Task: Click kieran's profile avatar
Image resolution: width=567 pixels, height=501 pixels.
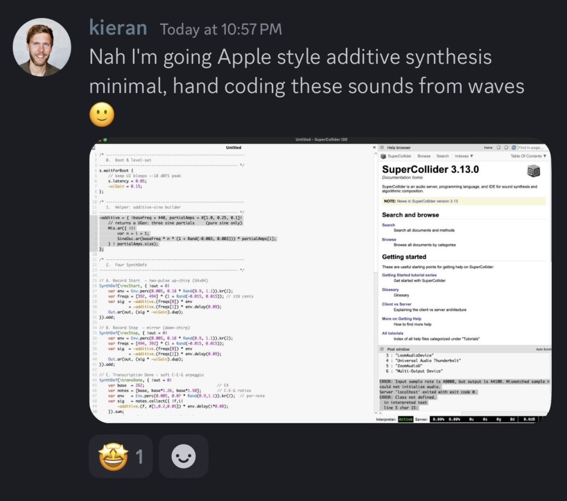Action: [42, 47]
